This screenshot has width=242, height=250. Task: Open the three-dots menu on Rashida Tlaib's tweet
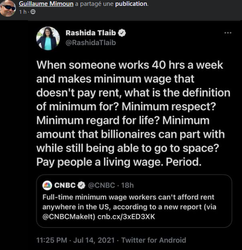228,33
